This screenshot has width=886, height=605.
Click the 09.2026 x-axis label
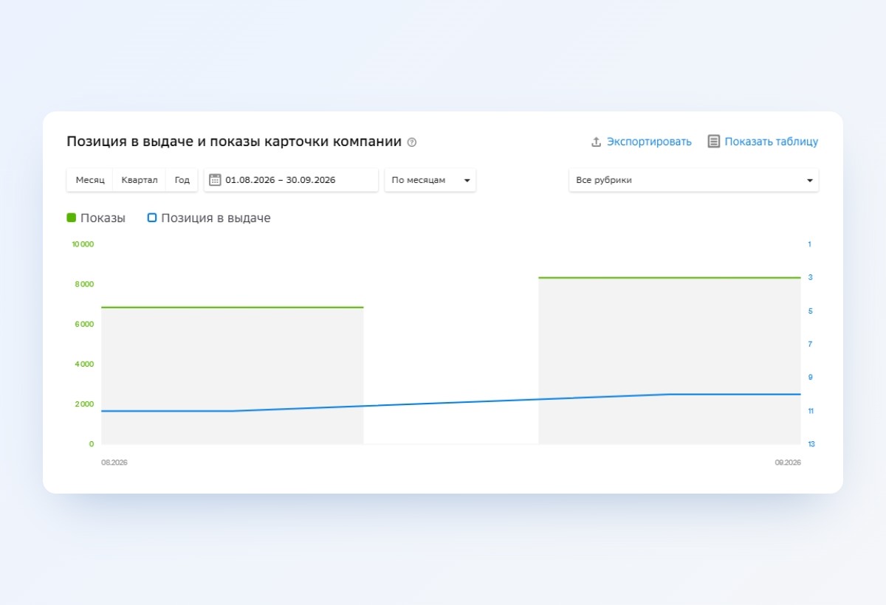(788, 463)
